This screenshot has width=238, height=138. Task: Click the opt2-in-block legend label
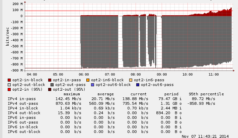[x=27, y=80]
